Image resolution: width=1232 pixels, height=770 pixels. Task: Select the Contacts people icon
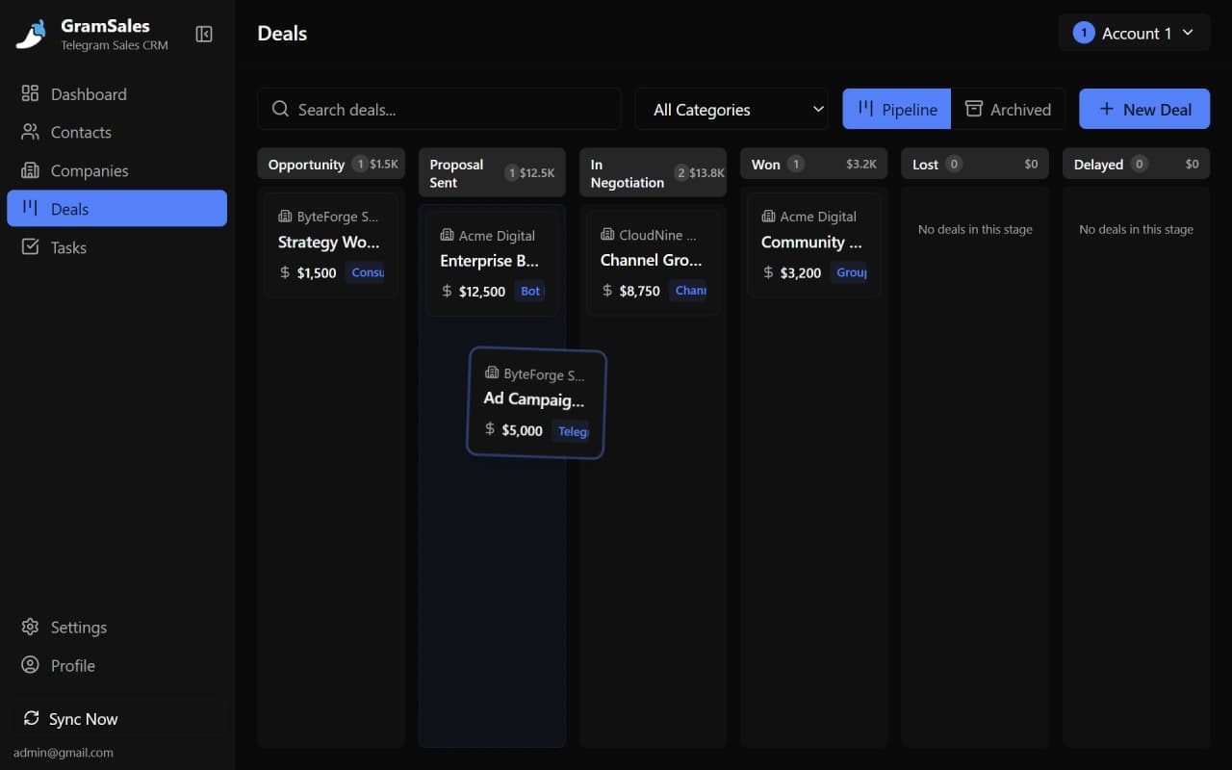[x=31, y=132]
